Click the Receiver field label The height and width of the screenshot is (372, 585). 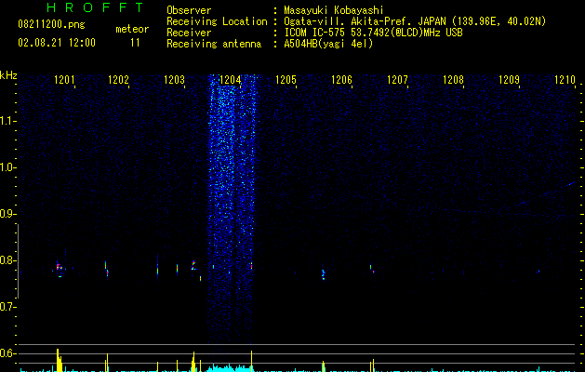click(189, 33)
